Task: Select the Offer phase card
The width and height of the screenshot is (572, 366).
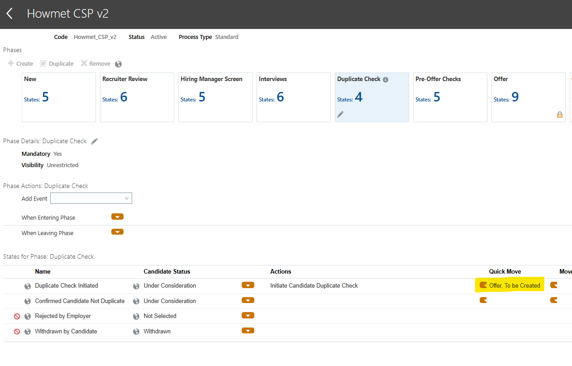Action: (x=529, y=97)
